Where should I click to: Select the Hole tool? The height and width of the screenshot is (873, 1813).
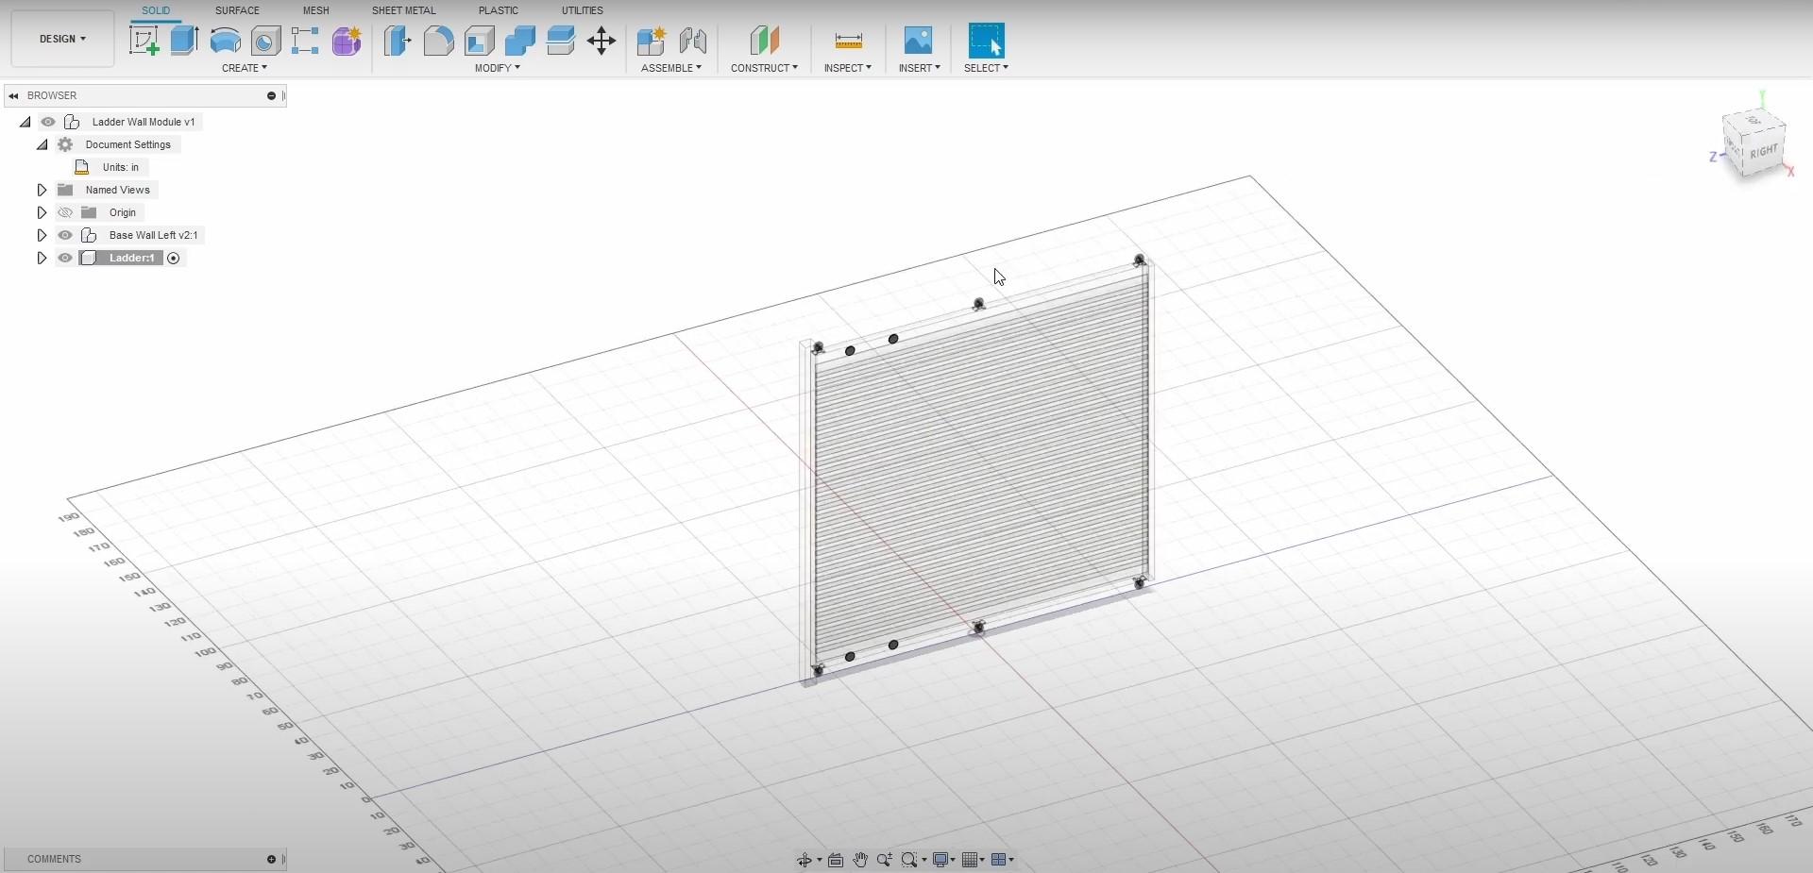(265, 41)
